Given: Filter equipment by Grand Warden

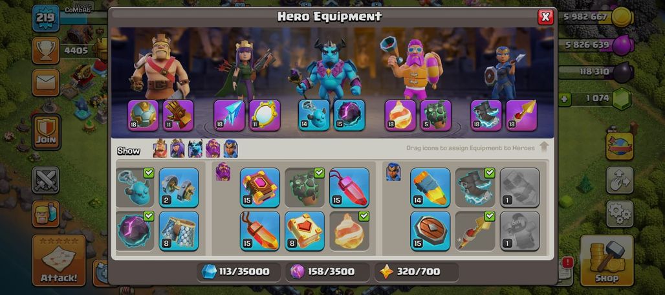Looking at the screenshot, I should (213, 149).
